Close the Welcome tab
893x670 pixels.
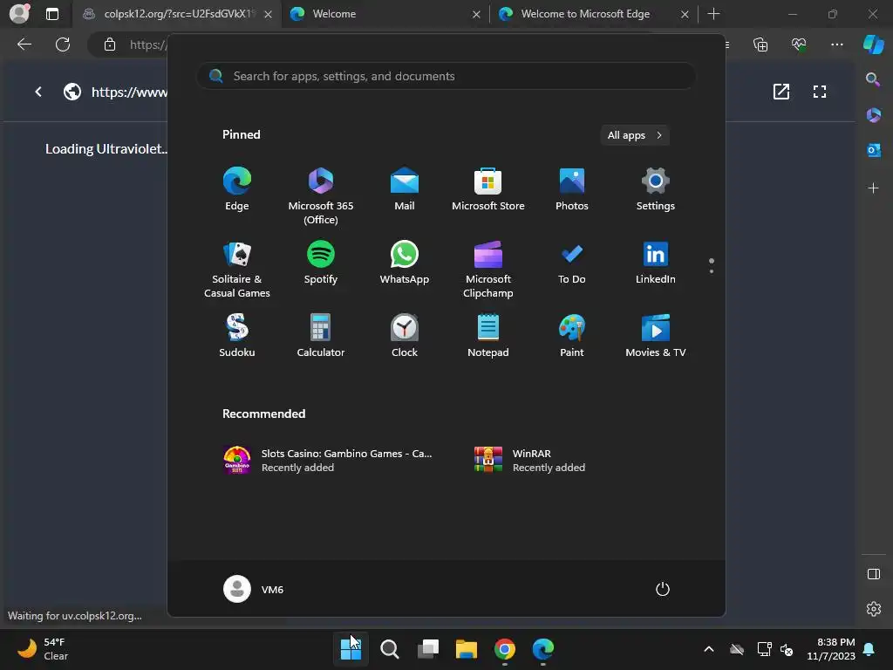coord(476,14)
